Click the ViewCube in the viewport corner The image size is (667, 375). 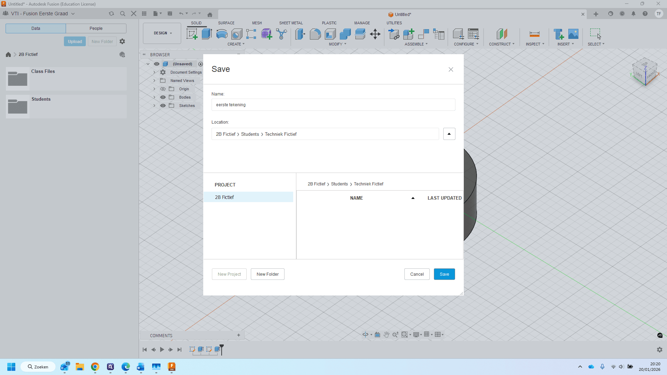pos(645,72)
